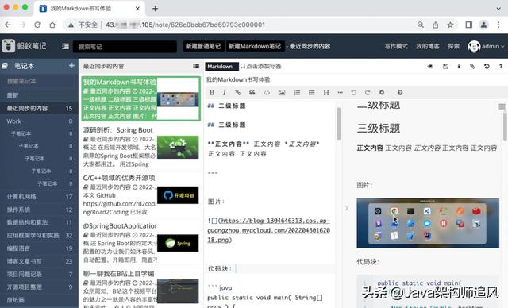Insert an image using the picture icon

(x=282, y=93)
